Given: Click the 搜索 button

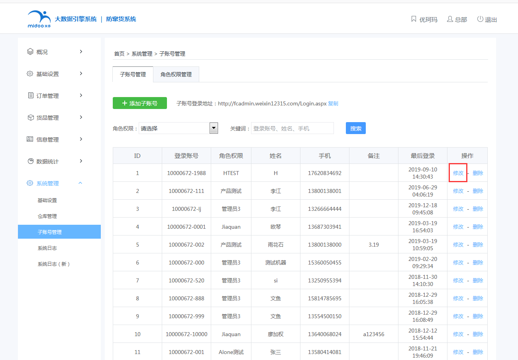Looking at the screenshot, I should click(356, 128).
